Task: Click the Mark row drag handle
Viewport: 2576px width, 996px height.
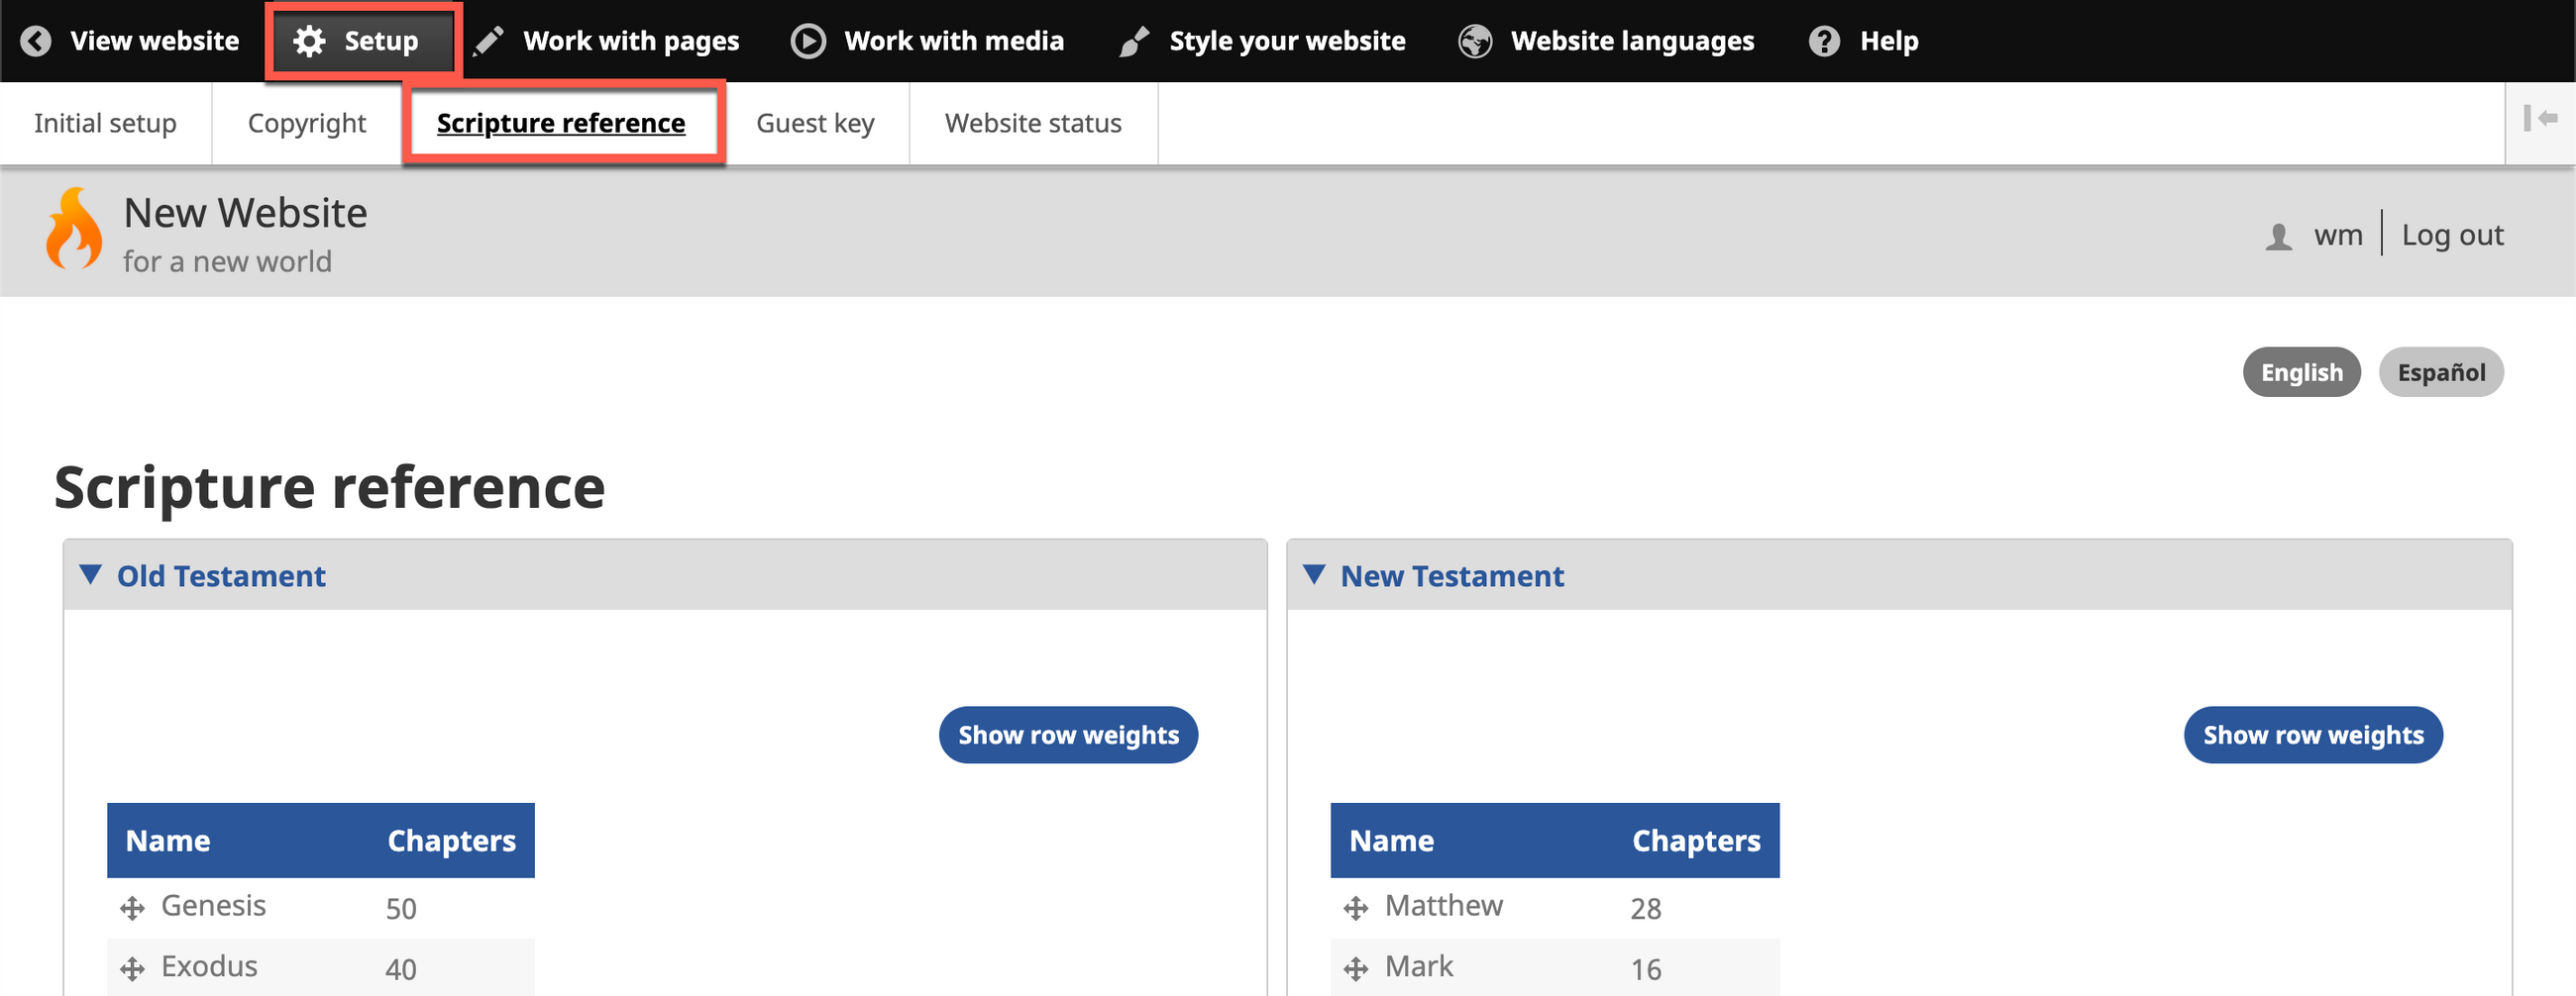Action: tap(1355, 968)
